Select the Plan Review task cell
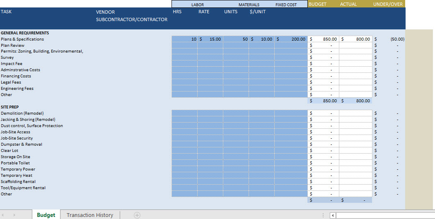Screen dimensions: 435x219 [x=12, y=46]
